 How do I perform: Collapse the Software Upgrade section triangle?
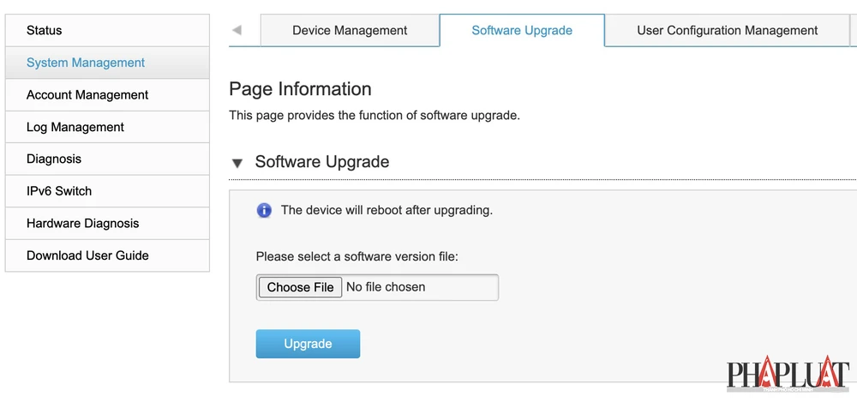pyautogui.click(x=237, y=163)
